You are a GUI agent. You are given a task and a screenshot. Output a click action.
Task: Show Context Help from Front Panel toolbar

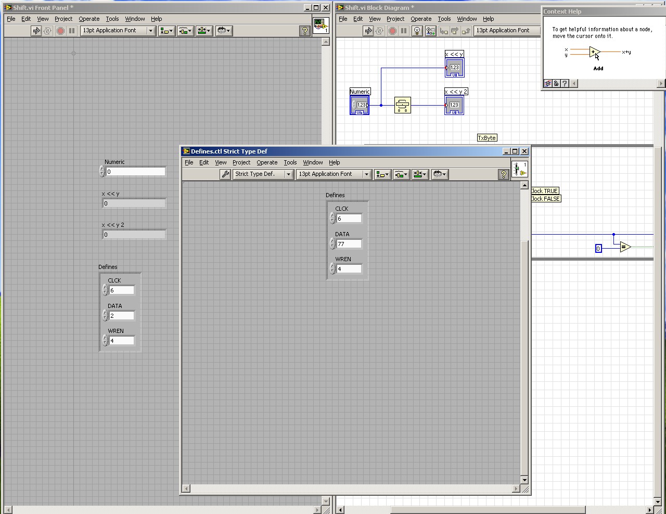[305, 31]
